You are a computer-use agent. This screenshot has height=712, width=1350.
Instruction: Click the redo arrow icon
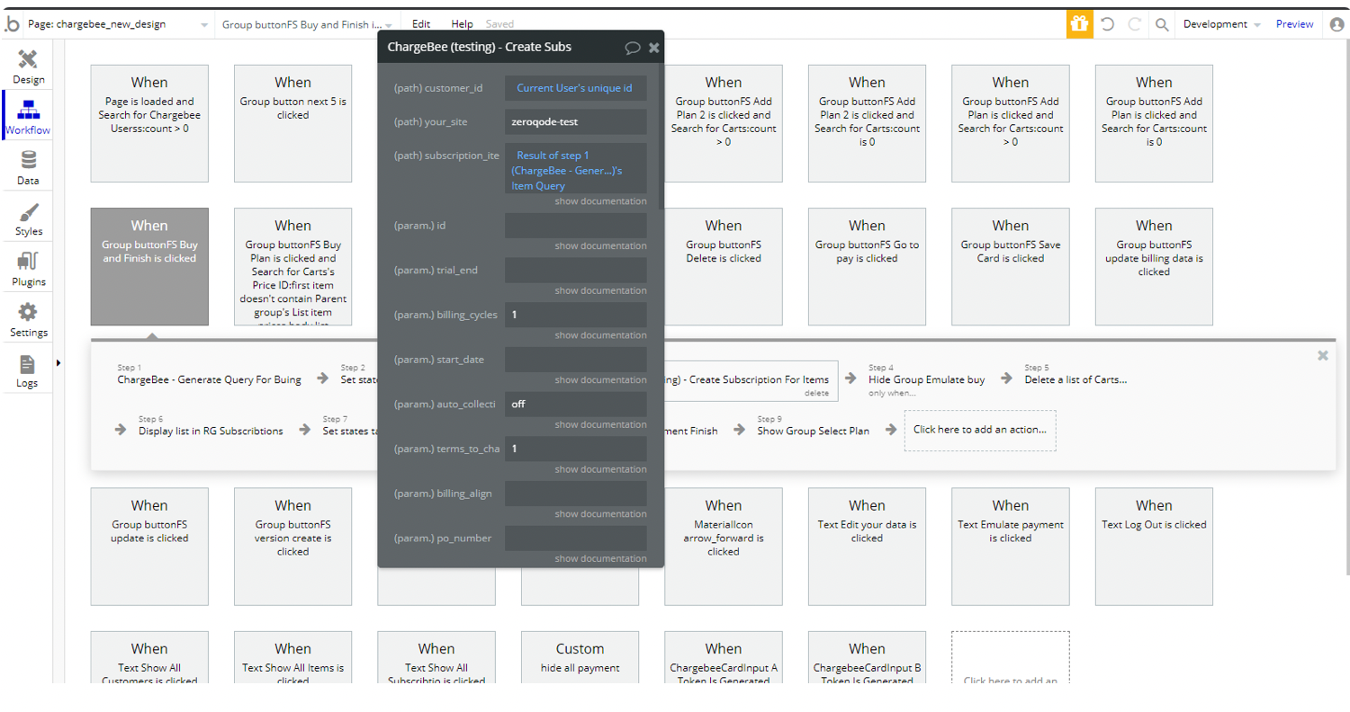[x=1135, y=24]
